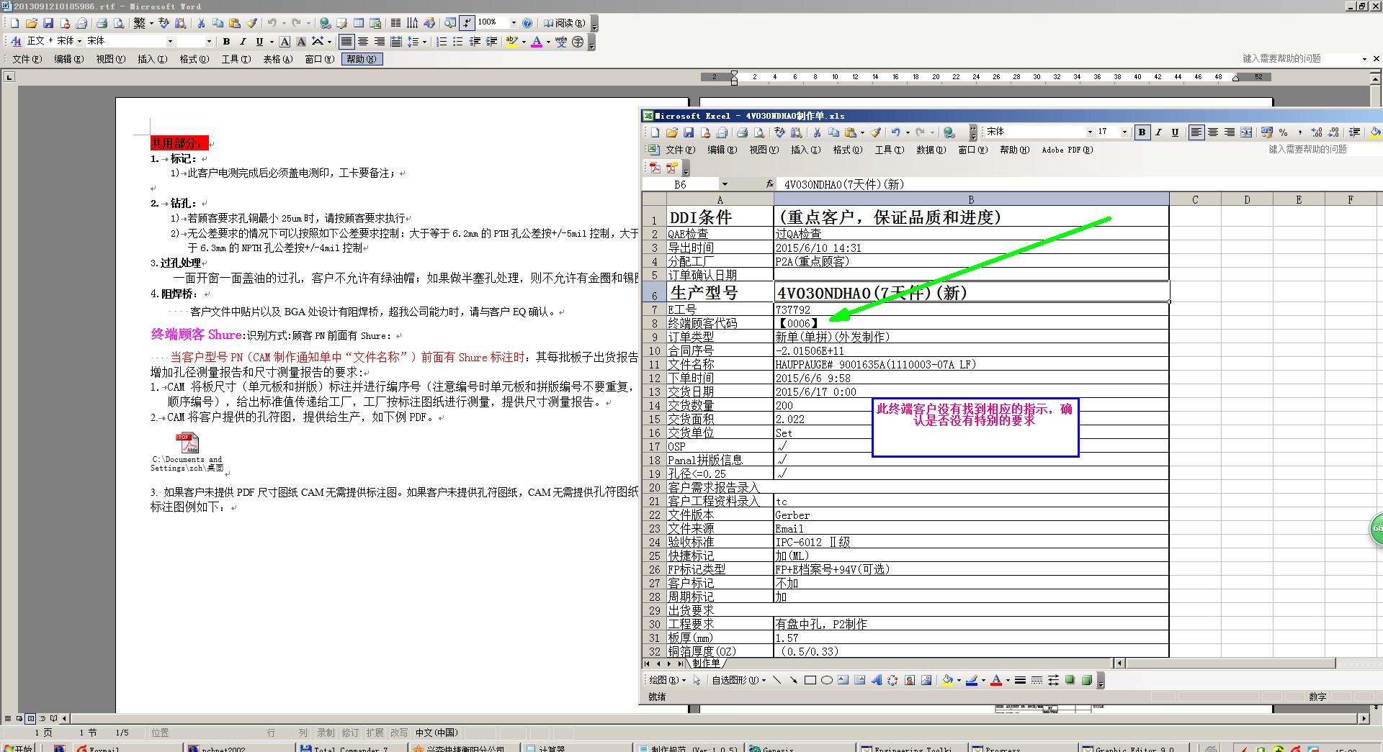Toggle Underline in Word formatting toolbar
This screenshot has height=752, width=1383.
click(x=259, y=42)
